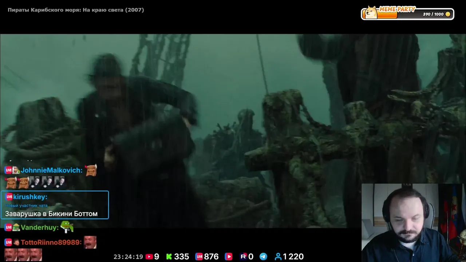Screen dimensions: 466x262
Task: Click the LIVE badge beside Vanderhuy
Action: pos(8,227)
